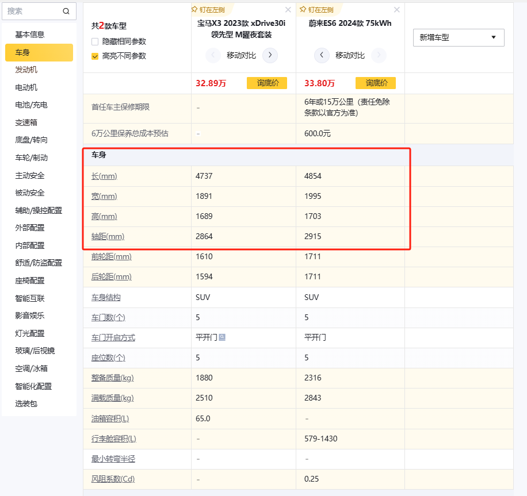This screenshot has width=527, height=496.
Task: Go to 变速箱 section
Action: pos(26,122)
